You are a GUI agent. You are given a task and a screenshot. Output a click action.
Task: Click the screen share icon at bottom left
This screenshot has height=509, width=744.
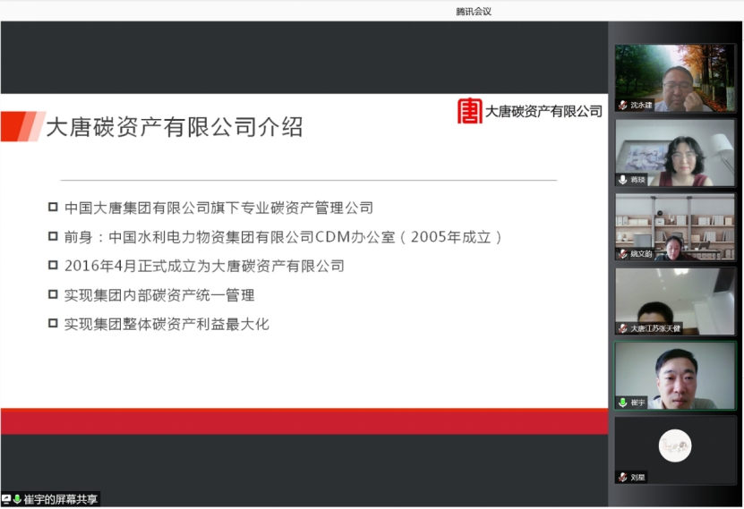[x=6, y=499]
